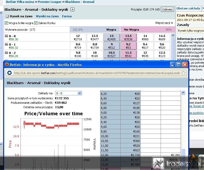Click the 10,00 price row with €221
Image resolution: width=204 pixels, height=170 pixels.
coord(140,136)
